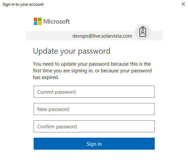Click the blue Sign in button
188x160 pixels.
pos(94,144)
